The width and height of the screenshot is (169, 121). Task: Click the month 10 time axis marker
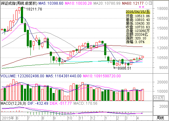point(70,118)
